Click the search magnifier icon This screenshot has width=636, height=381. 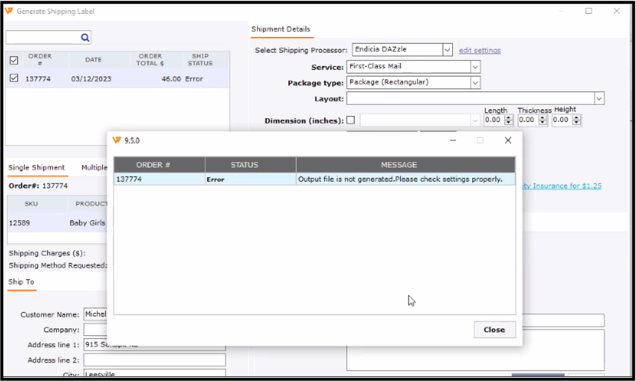tap(85, 38)
